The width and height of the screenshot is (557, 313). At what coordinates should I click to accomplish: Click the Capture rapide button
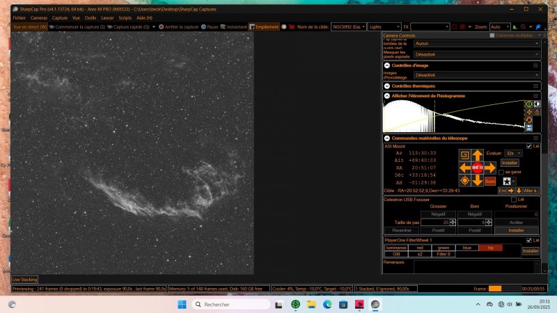pos(129,27)
